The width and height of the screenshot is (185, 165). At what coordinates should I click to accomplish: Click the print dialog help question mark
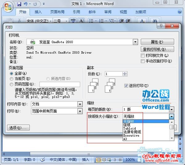tap(161, 26)
